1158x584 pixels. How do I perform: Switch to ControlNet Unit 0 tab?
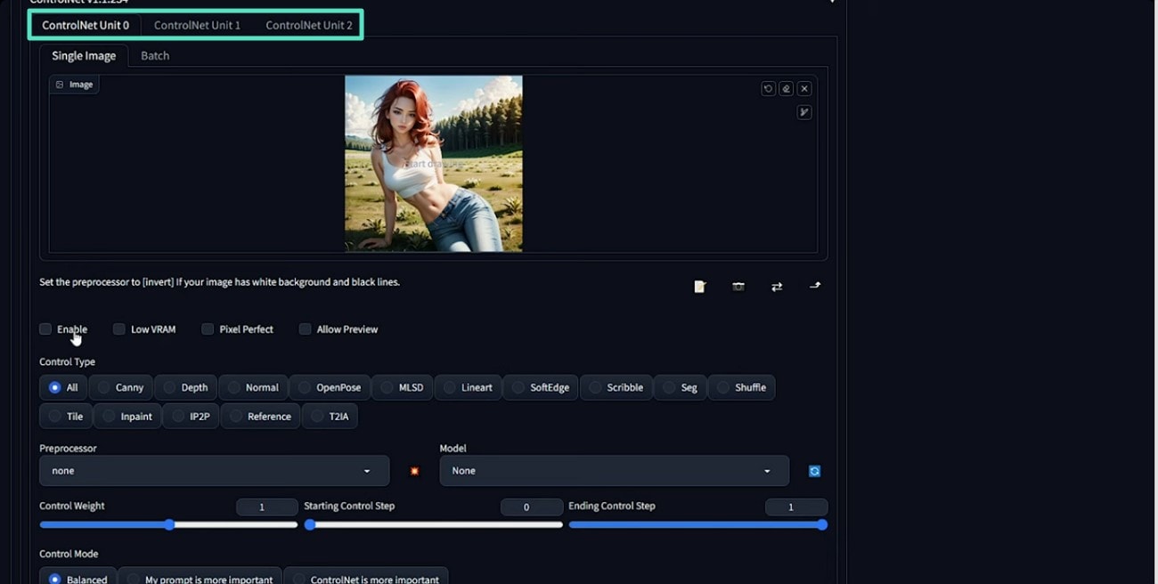[86, 25]
